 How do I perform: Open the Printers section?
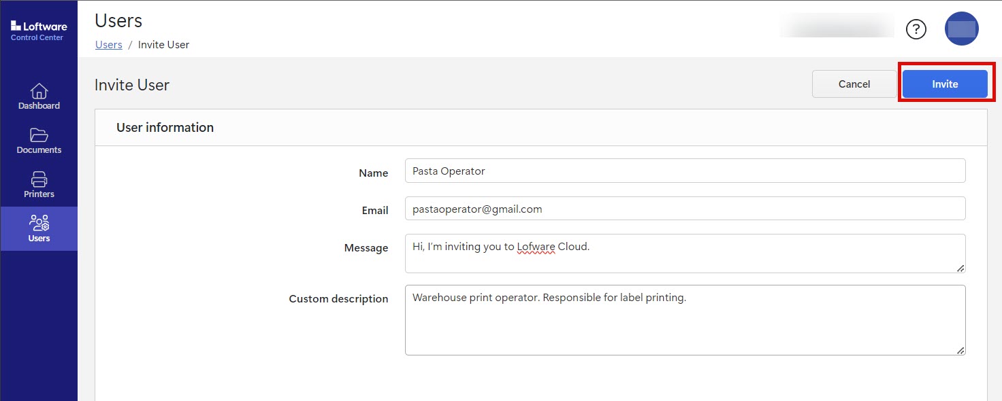coord(39,185)
